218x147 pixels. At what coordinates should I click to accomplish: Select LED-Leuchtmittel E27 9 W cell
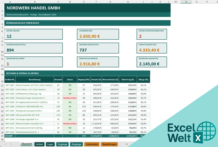pyautogui.click(x=35, y=115)
